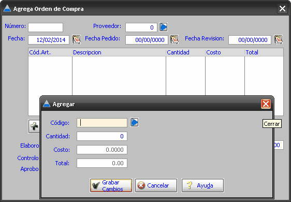Click the Fecha Pedido: label

[x=103, y=38]
